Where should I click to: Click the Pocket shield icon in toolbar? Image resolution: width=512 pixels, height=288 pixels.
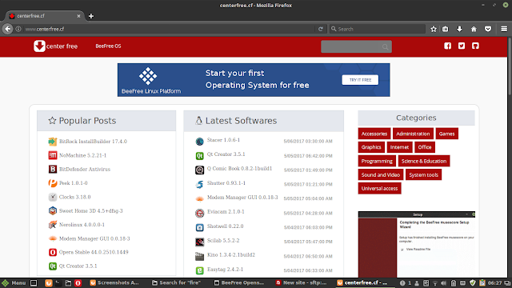tap(488, 29)
